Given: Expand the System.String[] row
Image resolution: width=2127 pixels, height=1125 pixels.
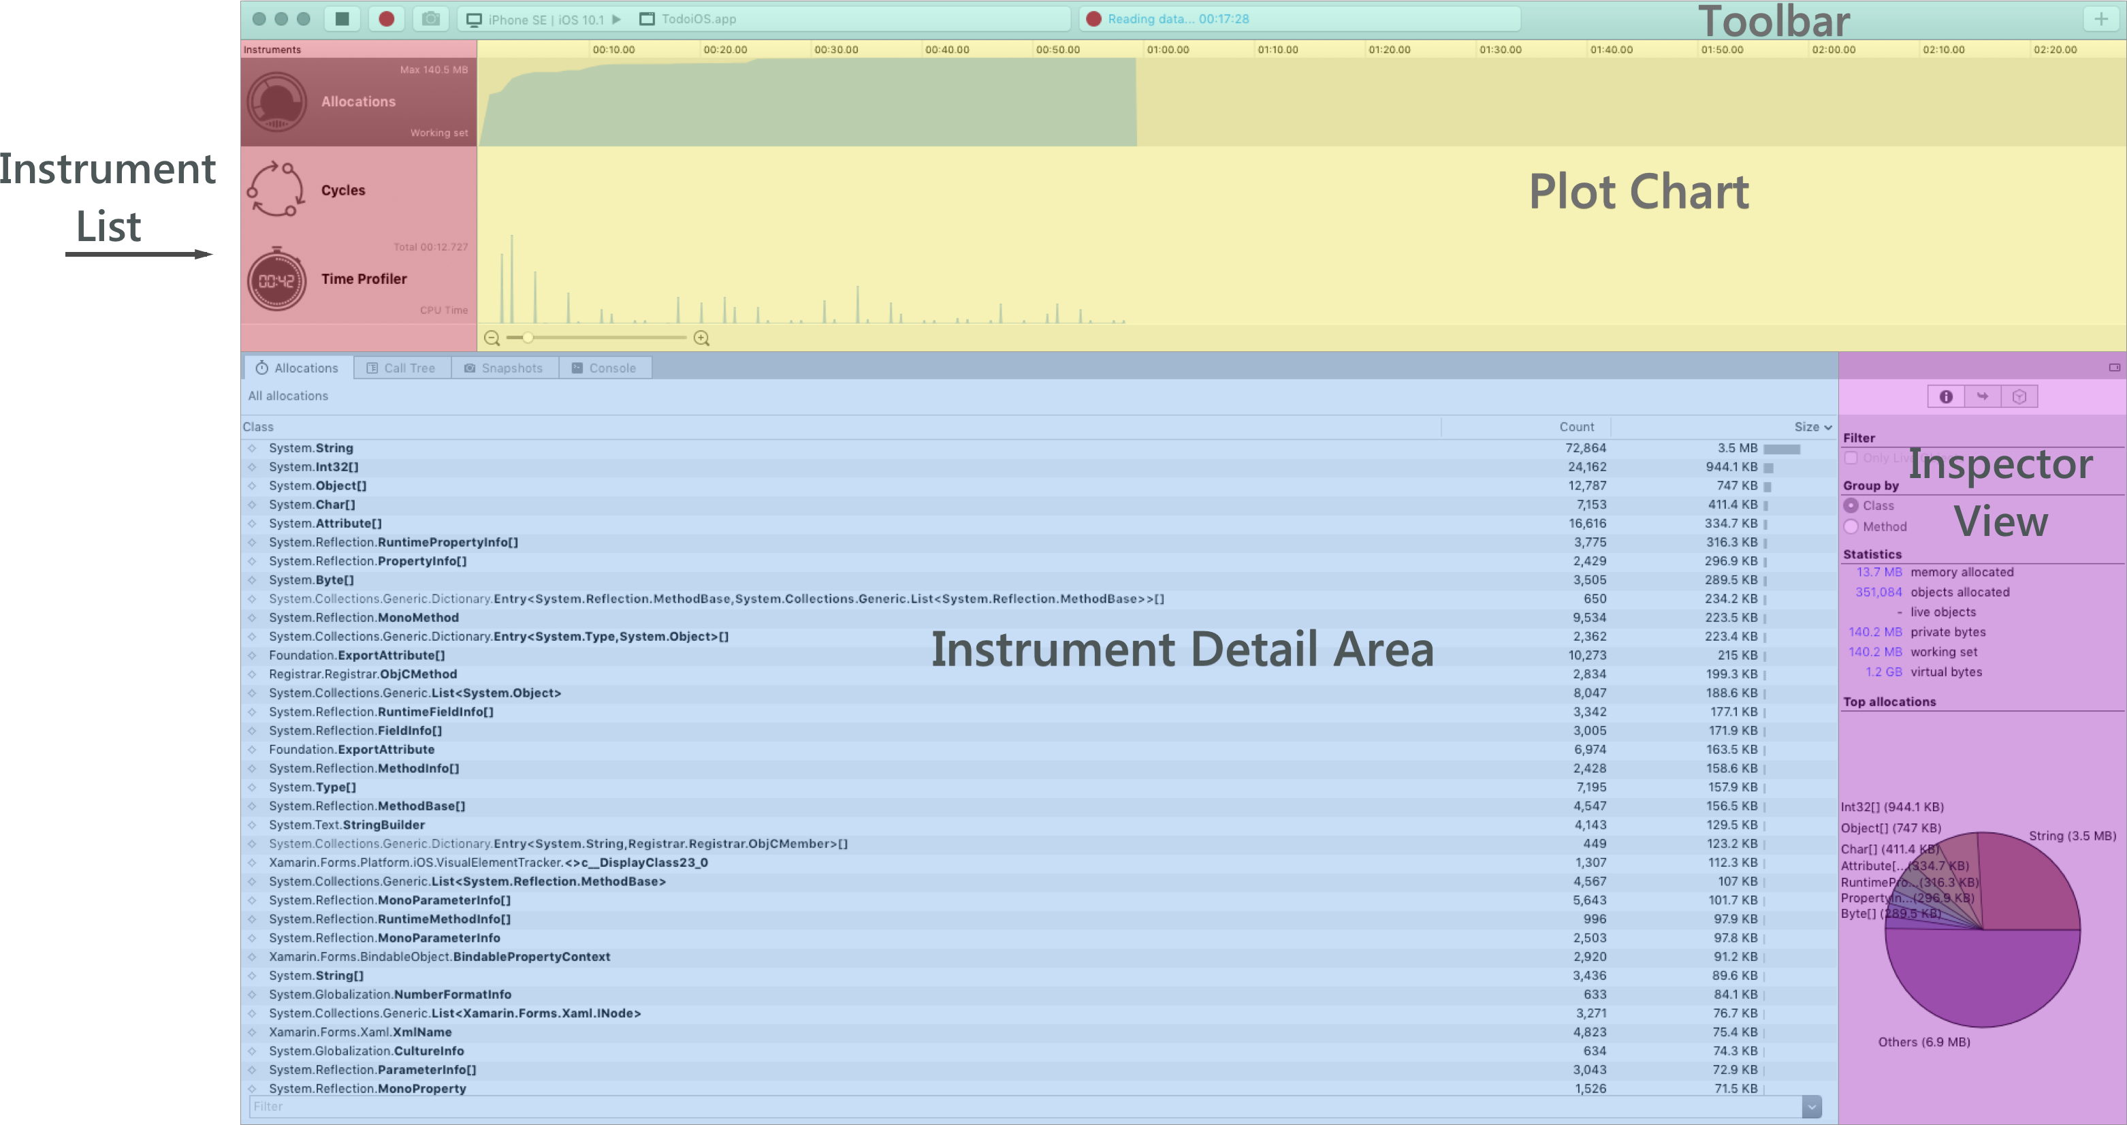Looking at the screenshot, I should coord(252,975).
